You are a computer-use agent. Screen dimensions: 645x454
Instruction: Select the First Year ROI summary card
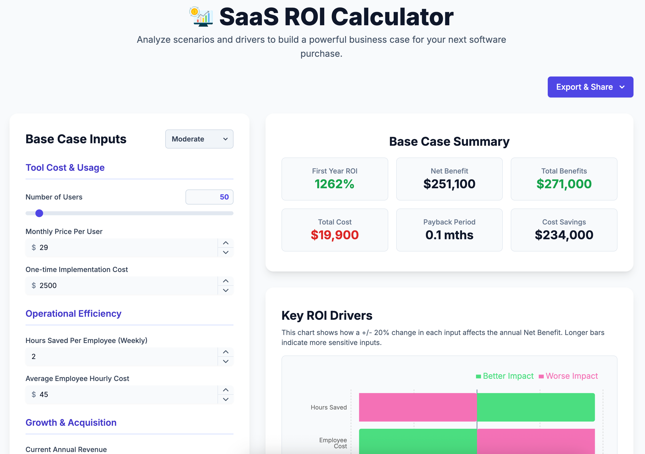point(334,179)
